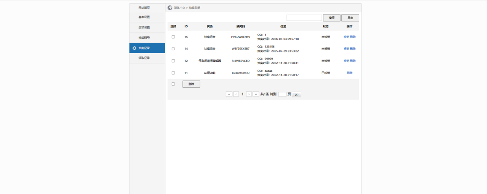Open 奖项设置 in the sidebar
487x194 pixels.
147,27
